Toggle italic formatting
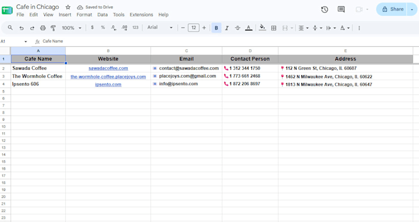 point(227,28)
